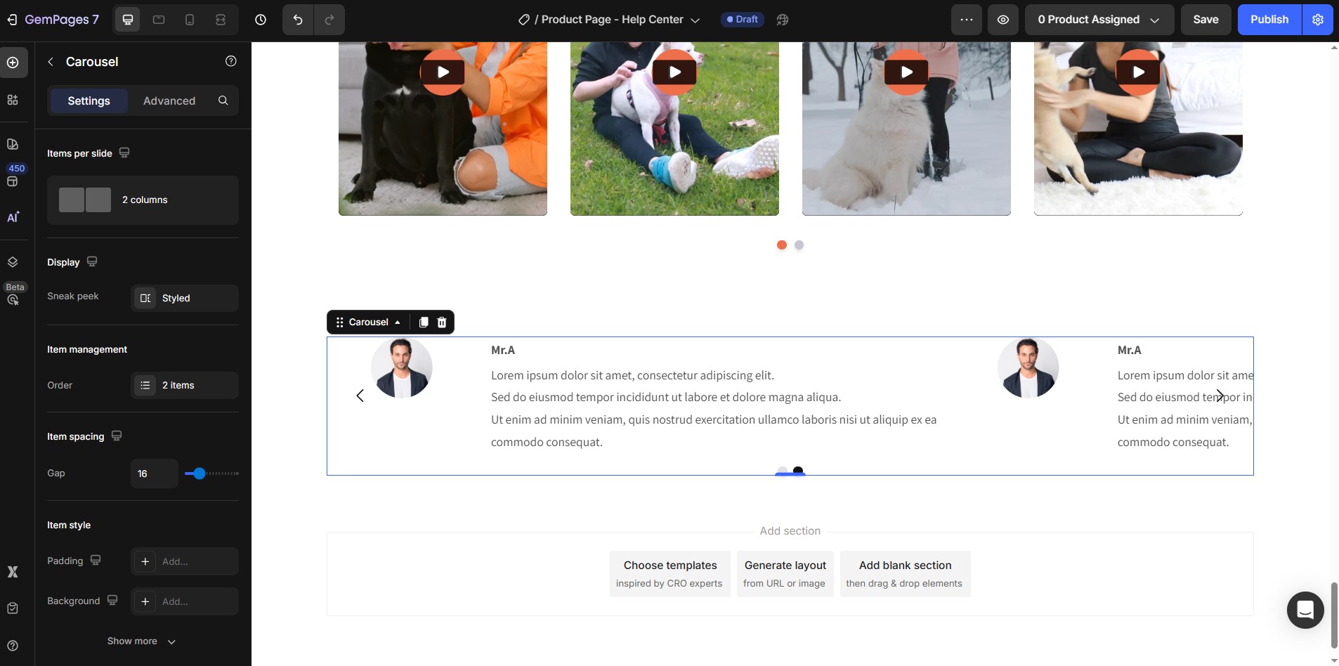Choose templates inspired by CRO experts
The height and width of the screenshot is (666, 1339).
click(669, 574)
